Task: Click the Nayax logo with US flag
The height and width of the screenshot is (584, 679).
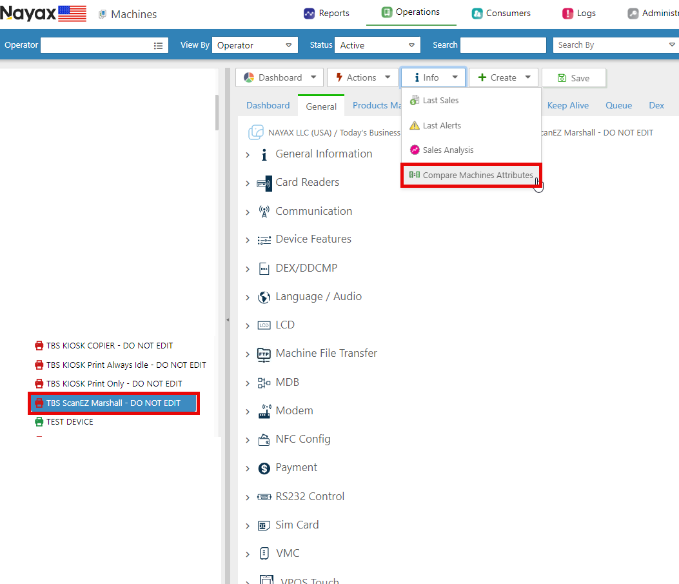Action: pos(43,13)
